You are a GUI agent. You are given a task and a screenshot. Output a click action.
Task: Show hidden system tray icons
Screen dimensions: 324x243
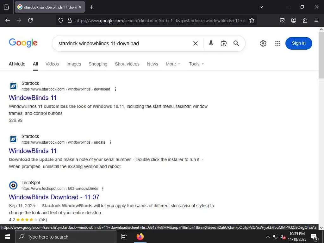pyautogui.click(x=268, y=237)
